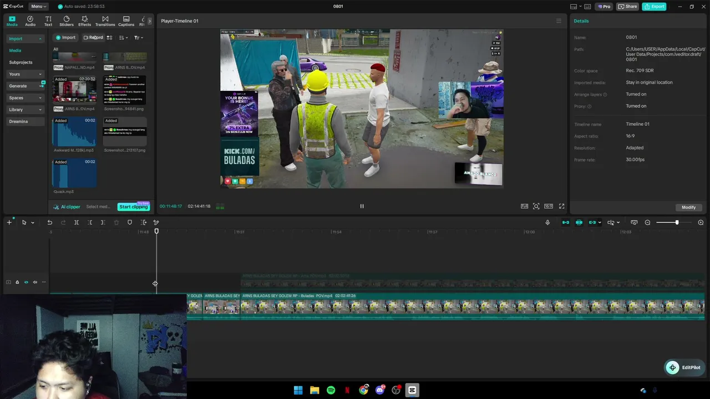710x399 pixels.
Task: Lock the timeline track
Action: pos(17,282)
